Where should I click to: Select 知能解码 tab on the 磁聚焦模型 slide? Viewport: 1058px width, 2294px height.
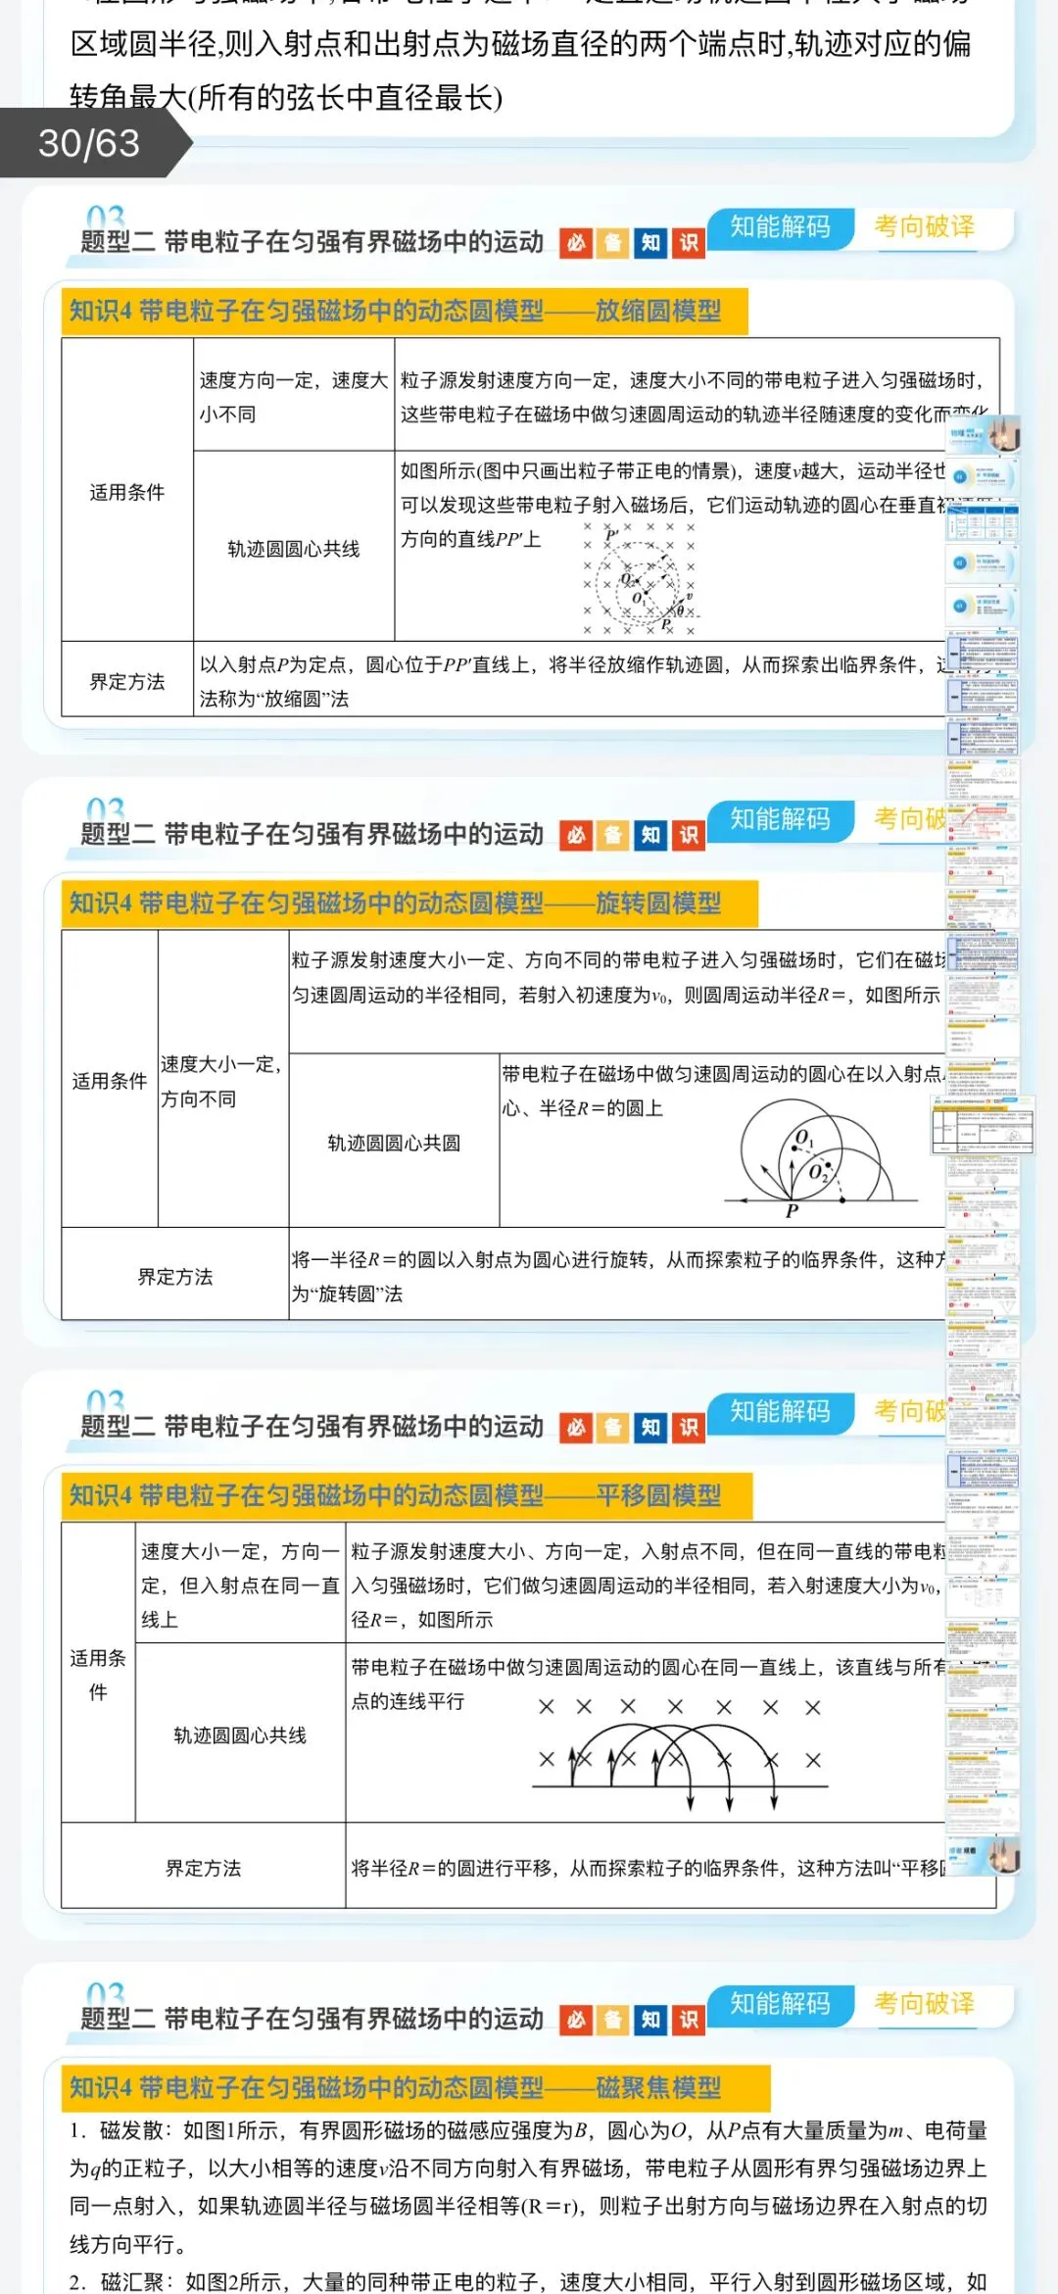(x=781, y=2004)
